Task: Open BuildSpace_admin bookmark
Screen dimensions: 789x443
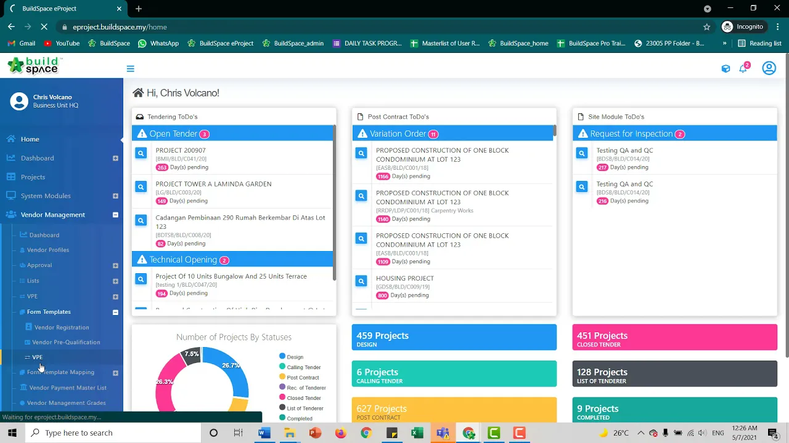Action: click(293, 44)
